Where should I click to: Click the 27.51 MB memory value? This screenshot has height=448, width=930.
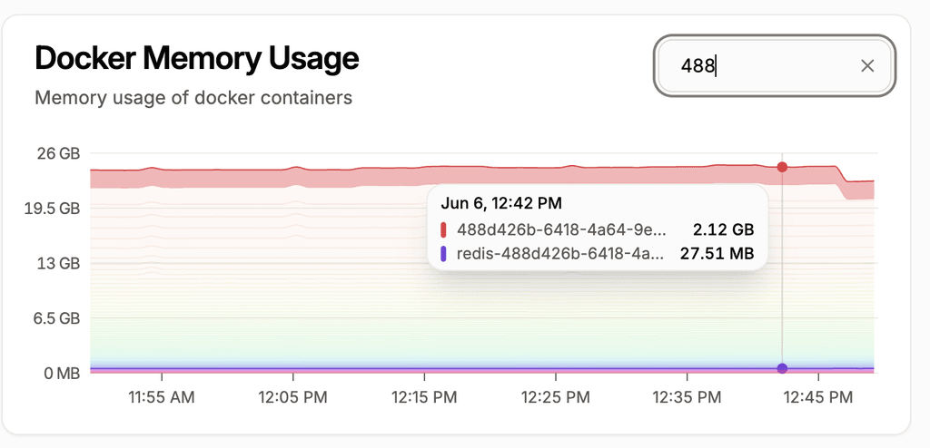pyautogui.click(x=717, y=255)
